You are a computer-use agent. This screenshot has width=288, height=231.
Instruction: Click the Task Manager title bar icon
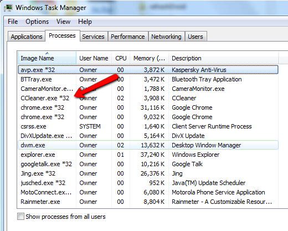pos(8,8)
